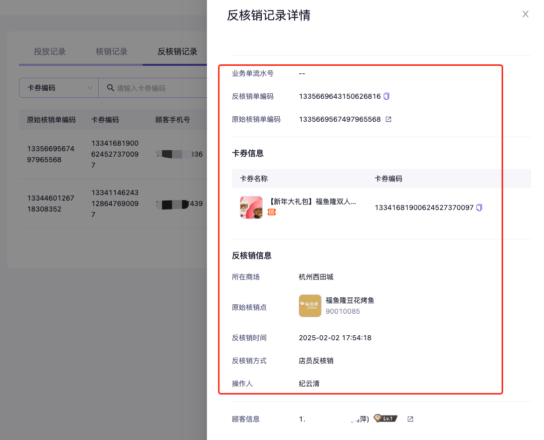
Task: Click the search magnifier icon
Action: [x=110, y=88]
